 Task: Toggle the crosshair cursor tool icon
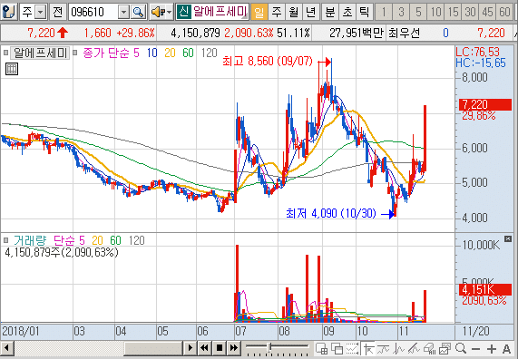[x=368, y=349]
